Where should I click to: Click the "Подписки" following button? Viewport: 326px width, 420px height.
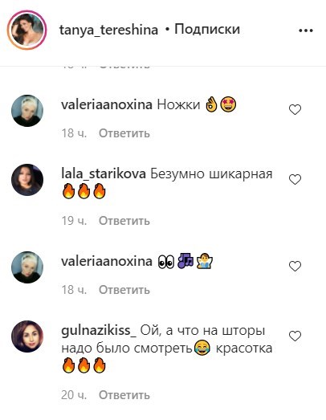(207, 30)
